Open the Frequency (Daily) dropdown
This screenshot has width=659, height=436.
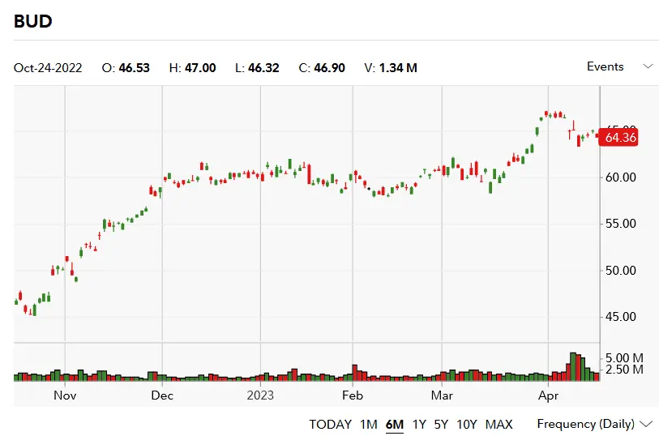[594, 424]
